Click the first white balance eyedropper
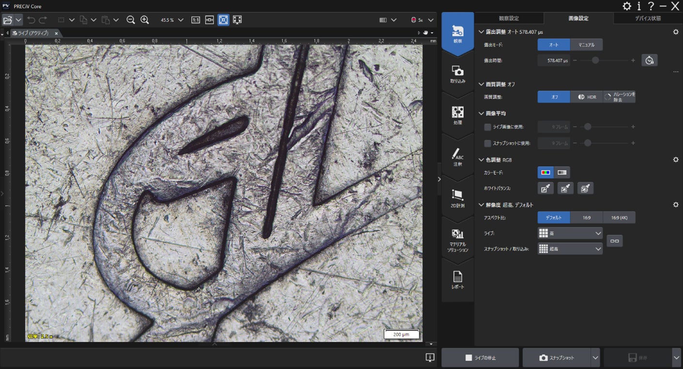Viewport: 683px width, 369px height. tap(546, 188)
